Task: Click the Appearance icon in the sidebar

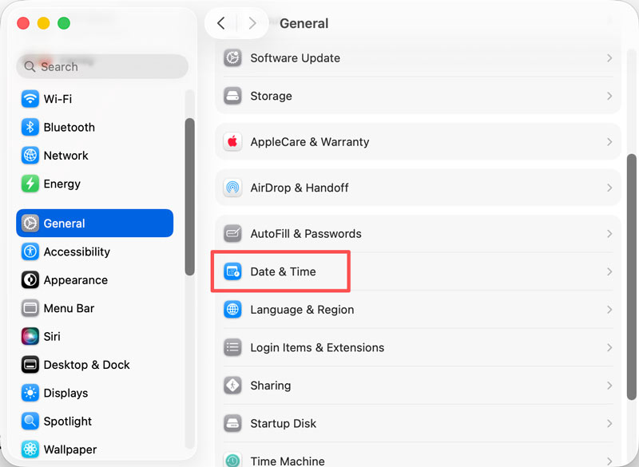Action: point(30,280)
